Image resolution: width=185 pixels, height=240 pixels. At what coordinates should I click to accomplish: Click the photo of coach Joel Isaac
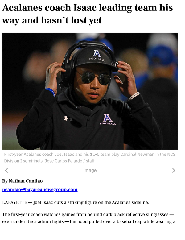tap(90, 91)
